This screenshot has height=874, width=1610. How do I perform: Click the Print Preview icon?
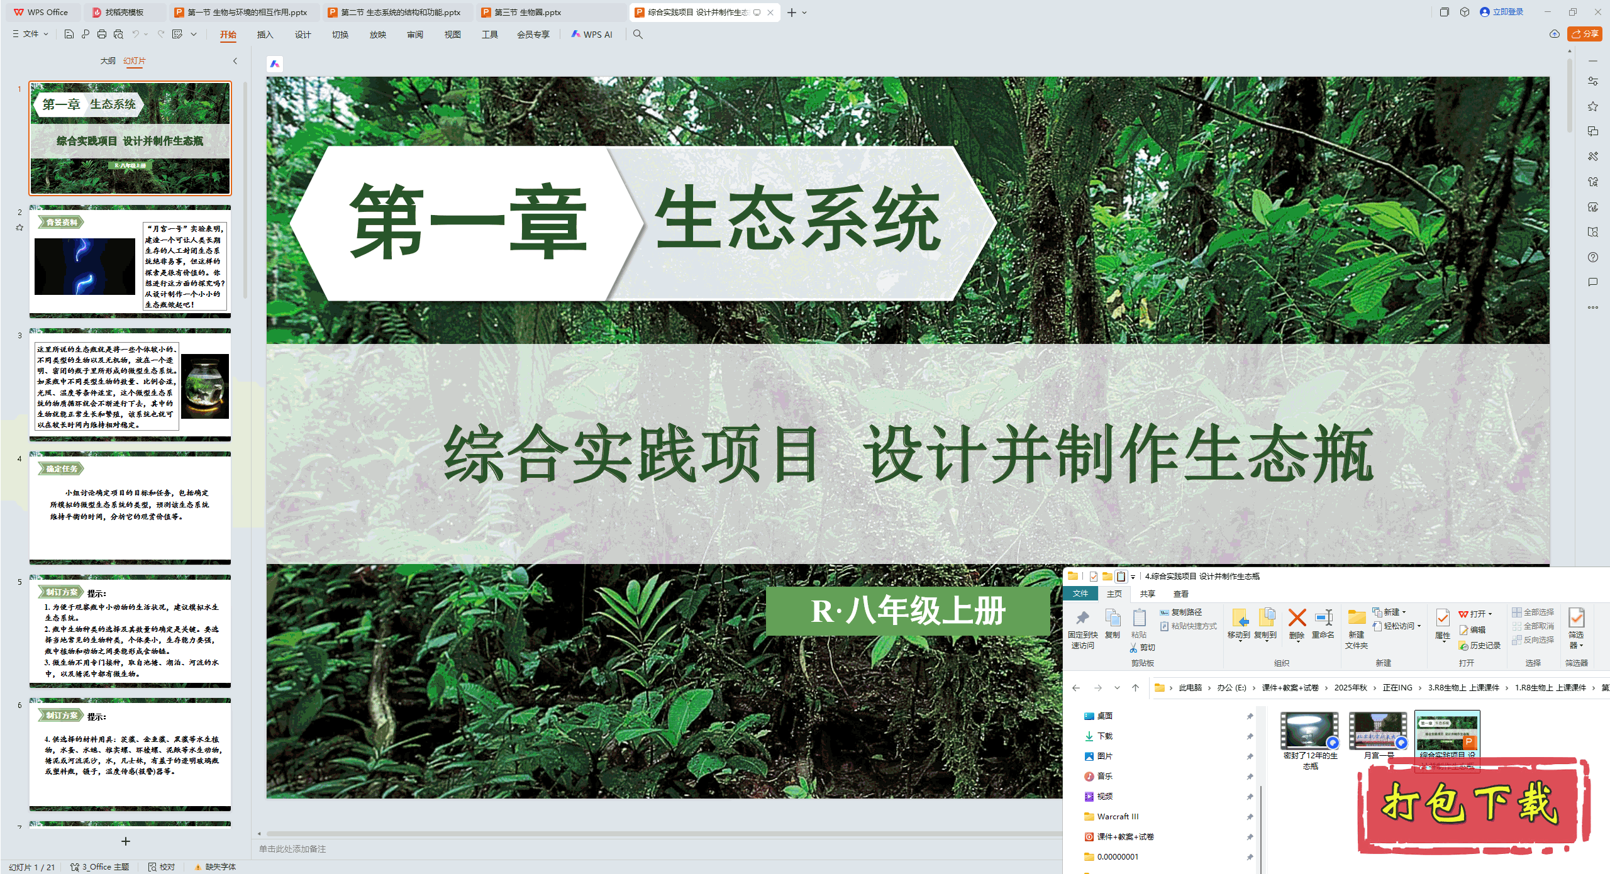(x=118, y=34)
